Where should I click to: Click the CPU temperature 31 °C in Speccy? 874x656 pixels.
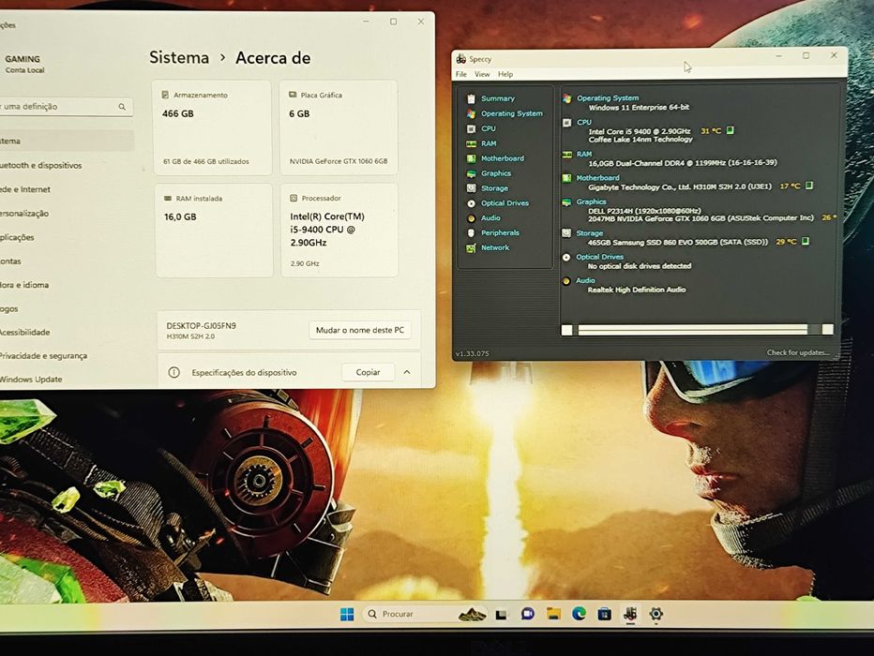[711, 131]
